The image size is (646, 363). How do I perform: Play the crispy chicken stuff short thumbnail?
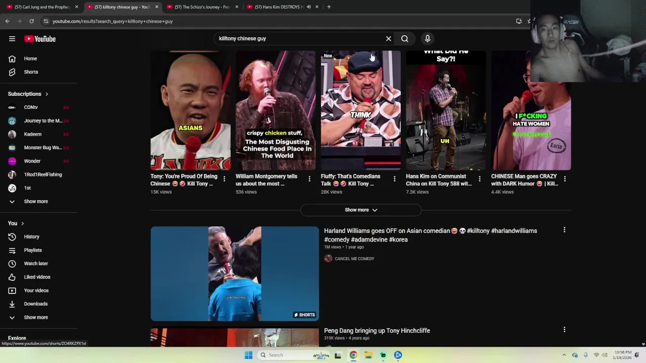(x=276, y=110)
